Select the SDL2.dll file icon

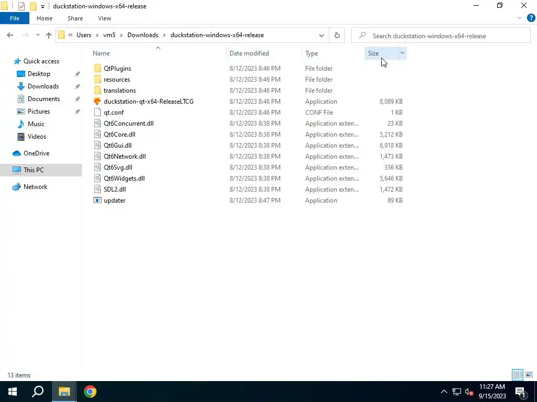[98, 189]
